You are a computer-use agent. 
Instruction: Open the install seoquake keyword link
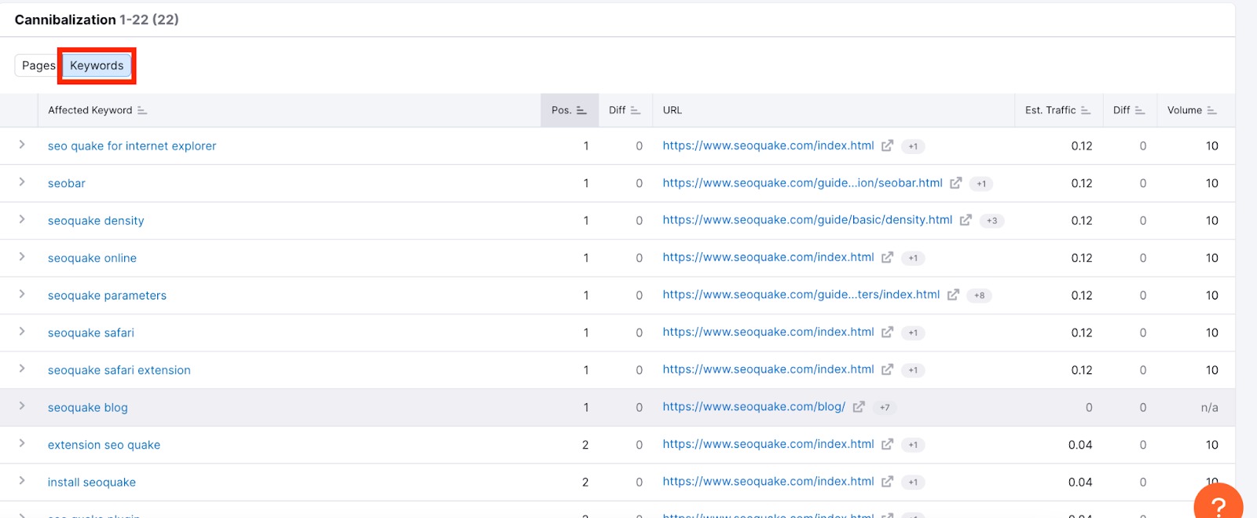[x=92, y=483]
